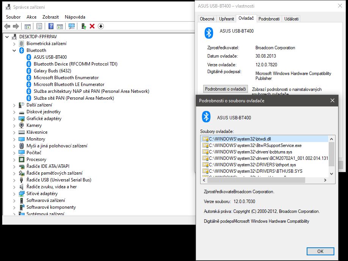Select bthport.sys in driver files list
The image size is (348, 261).
(x=252, y=165)
